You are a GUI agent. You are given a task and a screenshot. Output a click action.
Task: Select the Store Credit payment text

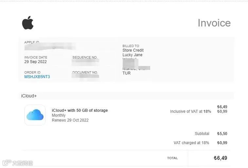[133, 50]
